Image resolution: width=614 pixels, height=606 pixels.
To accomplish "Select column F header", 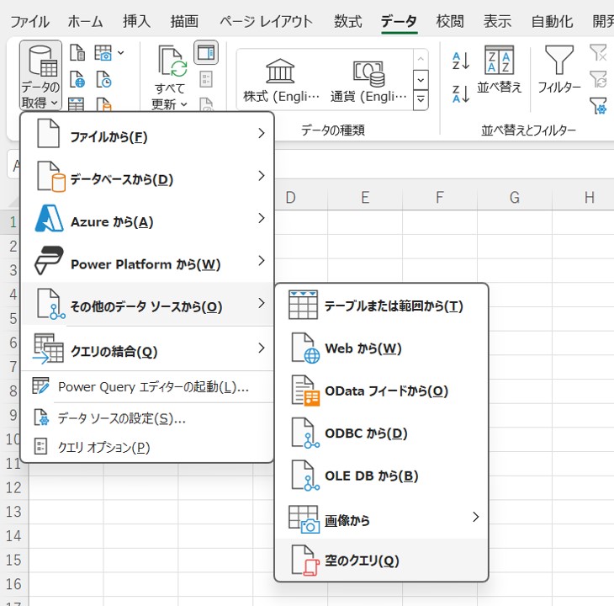I will [440, 198].
